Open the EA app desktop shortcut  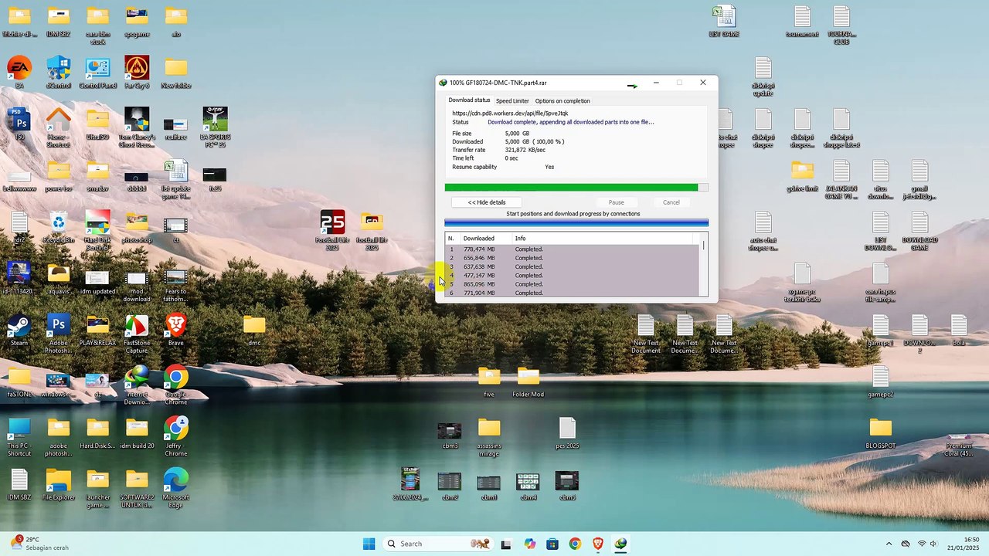pyautogui.click(x=19, y=72)
